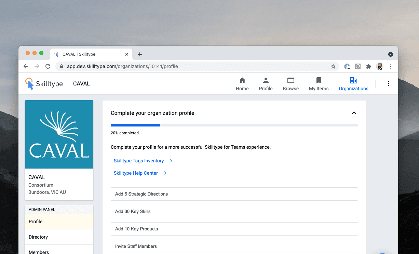Expand Add 5 Strategic Directions
The width and height of the screenshot is (419, 254).
click(x=234, y=194)
